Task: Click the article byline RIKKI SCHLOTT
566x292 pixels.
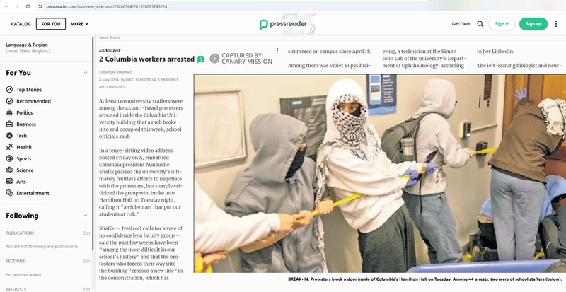Action: coord(138,80)
